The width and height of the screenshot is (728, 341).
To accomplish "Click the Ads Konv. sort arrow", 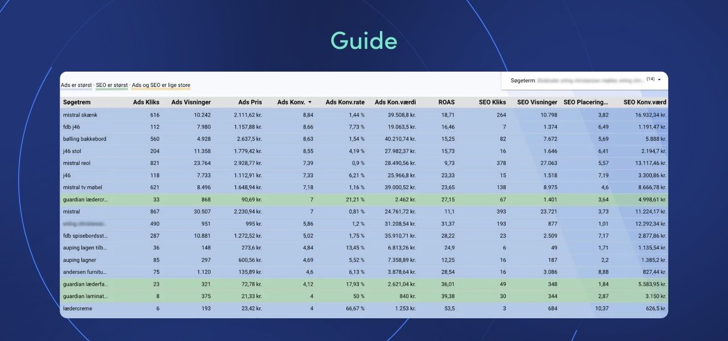I will tap(310, 102).
